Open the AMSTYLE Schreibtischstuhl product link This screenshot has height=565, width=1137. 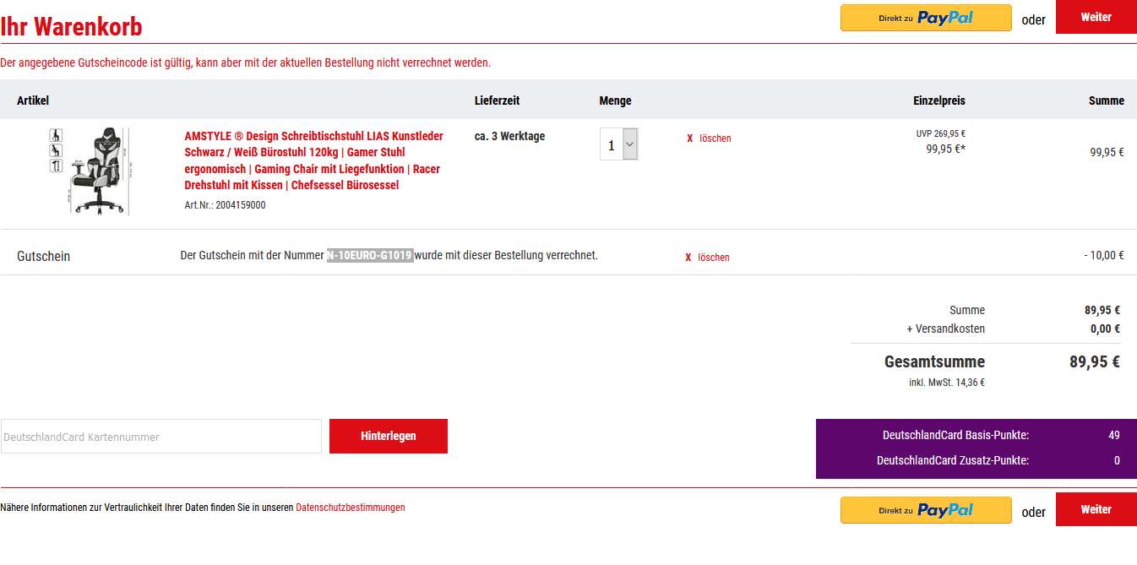pyautogui.click(x=313, y=160)
